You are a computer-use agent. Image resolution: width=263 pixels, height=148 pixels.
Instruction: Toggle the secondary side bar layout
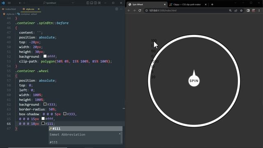point(95,3)
